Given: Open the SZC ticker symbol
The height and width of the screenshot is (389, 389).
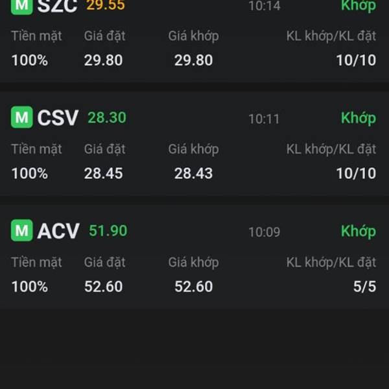Looking at the screenshot, I should pyautogui.click(x=57, y=6).
